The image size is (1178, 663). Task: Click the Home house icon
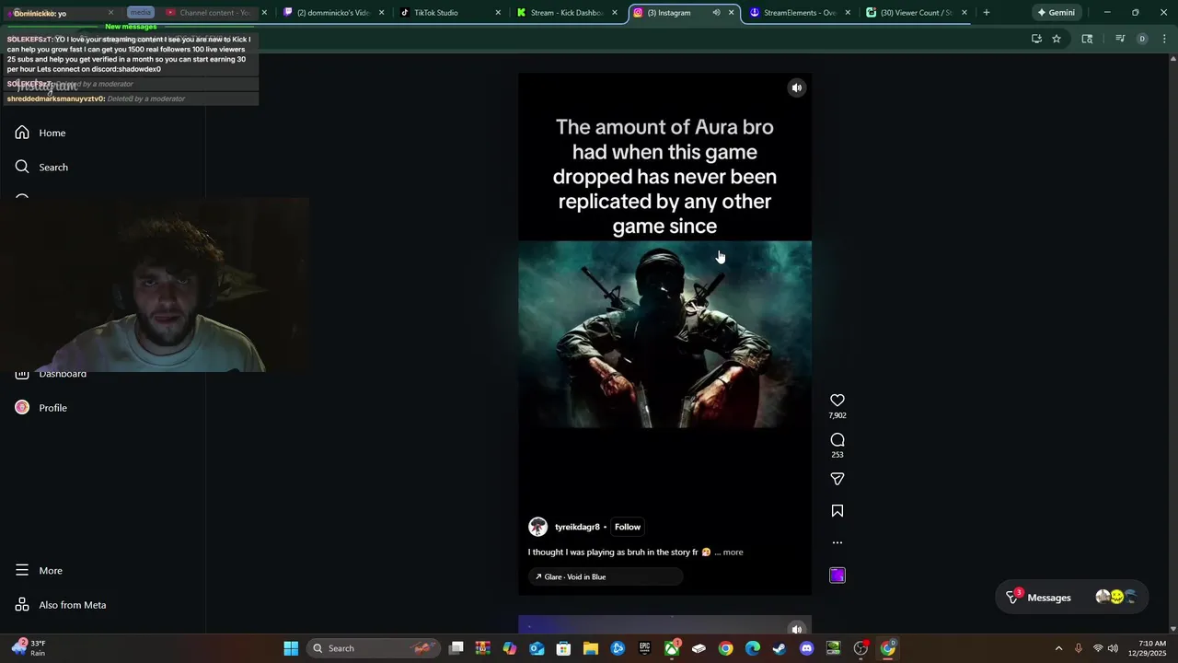pos(22,133)
